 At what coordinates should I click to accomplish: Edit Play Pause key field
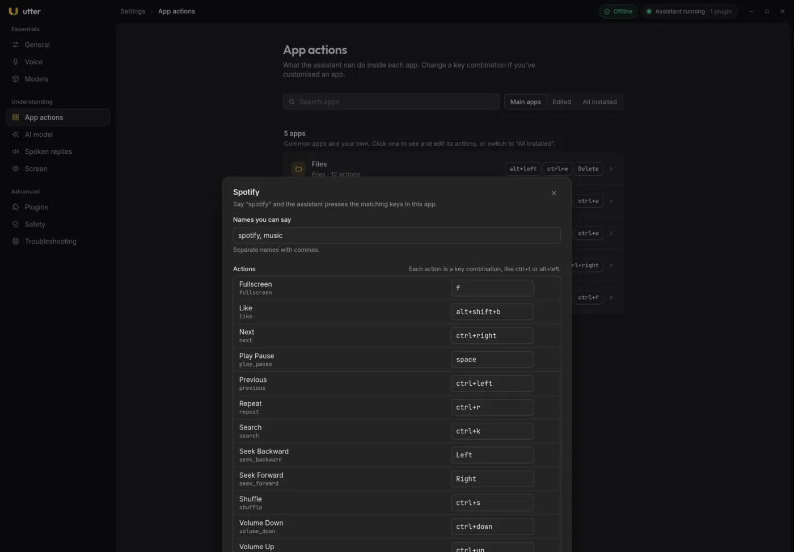(492, 360)
